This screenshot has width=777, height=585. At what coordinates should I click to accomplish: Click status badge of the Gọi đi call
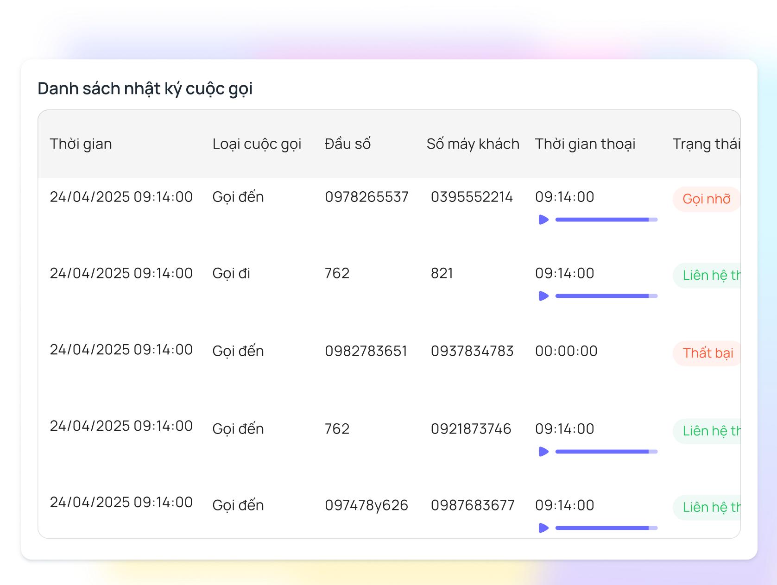click(708, 276)
